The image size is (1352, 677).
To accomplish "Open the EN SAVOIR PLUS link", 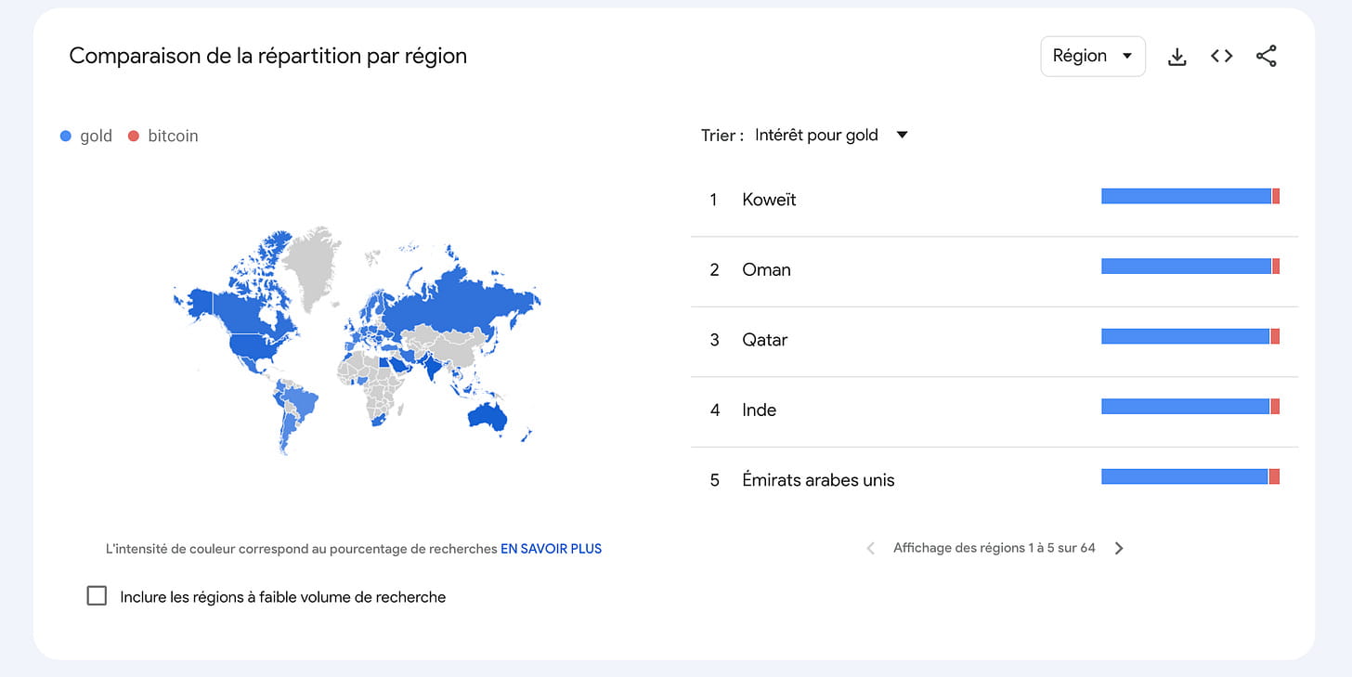I will coord(551,549).
